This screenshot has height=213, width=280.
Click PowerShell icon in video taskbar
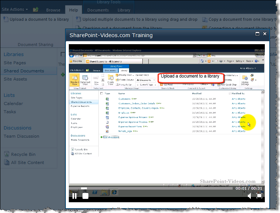pyautogui.click(x=95, y=192)
